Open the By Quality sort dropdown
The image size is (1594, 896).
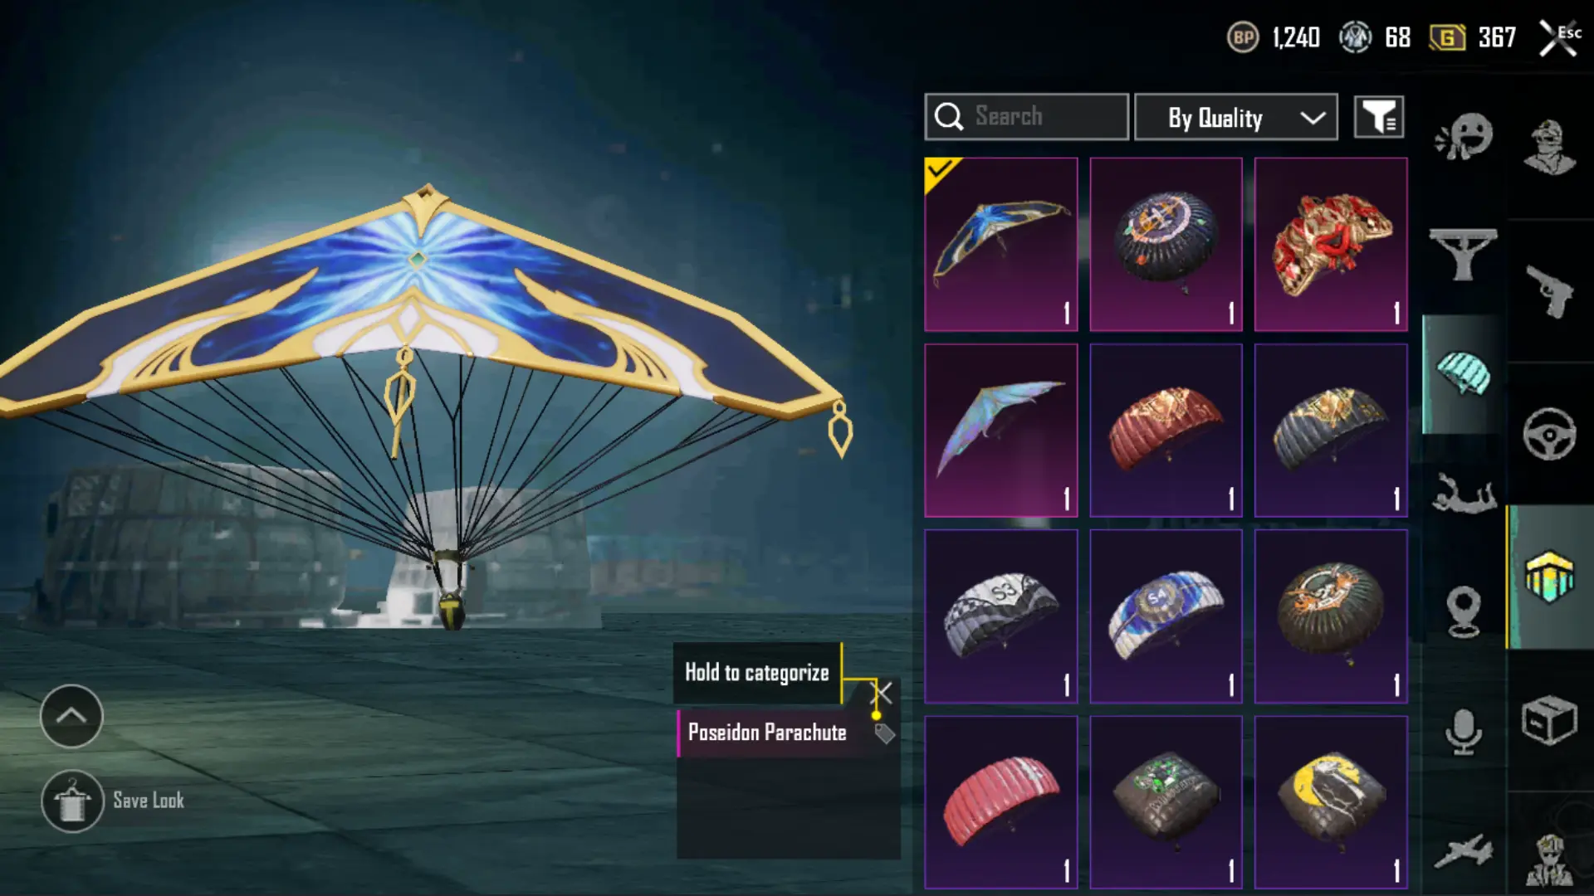[1236, 117]
